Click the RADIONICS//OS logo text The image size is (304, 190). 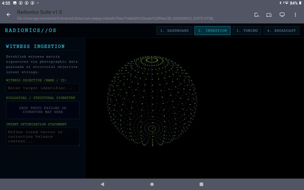point(31,30)
